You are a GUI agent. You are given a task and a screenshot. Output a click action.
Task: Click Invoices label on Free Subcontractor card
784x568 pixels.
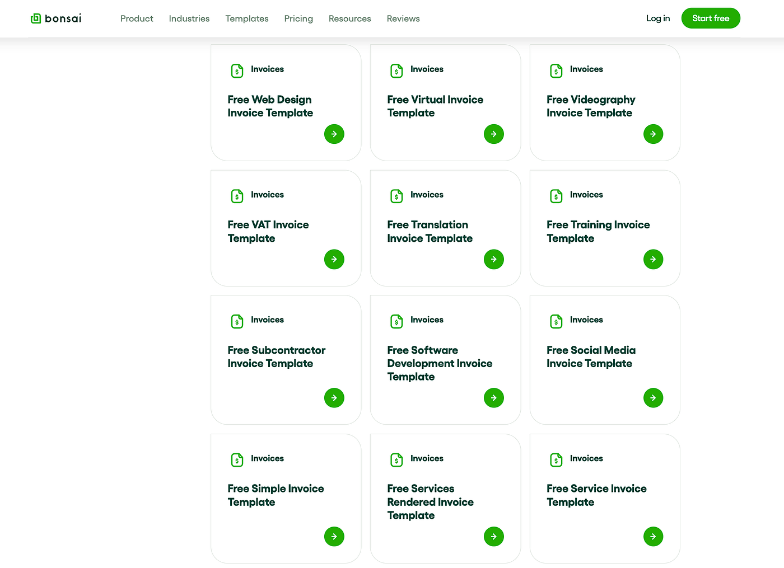[x=267, y=320]
